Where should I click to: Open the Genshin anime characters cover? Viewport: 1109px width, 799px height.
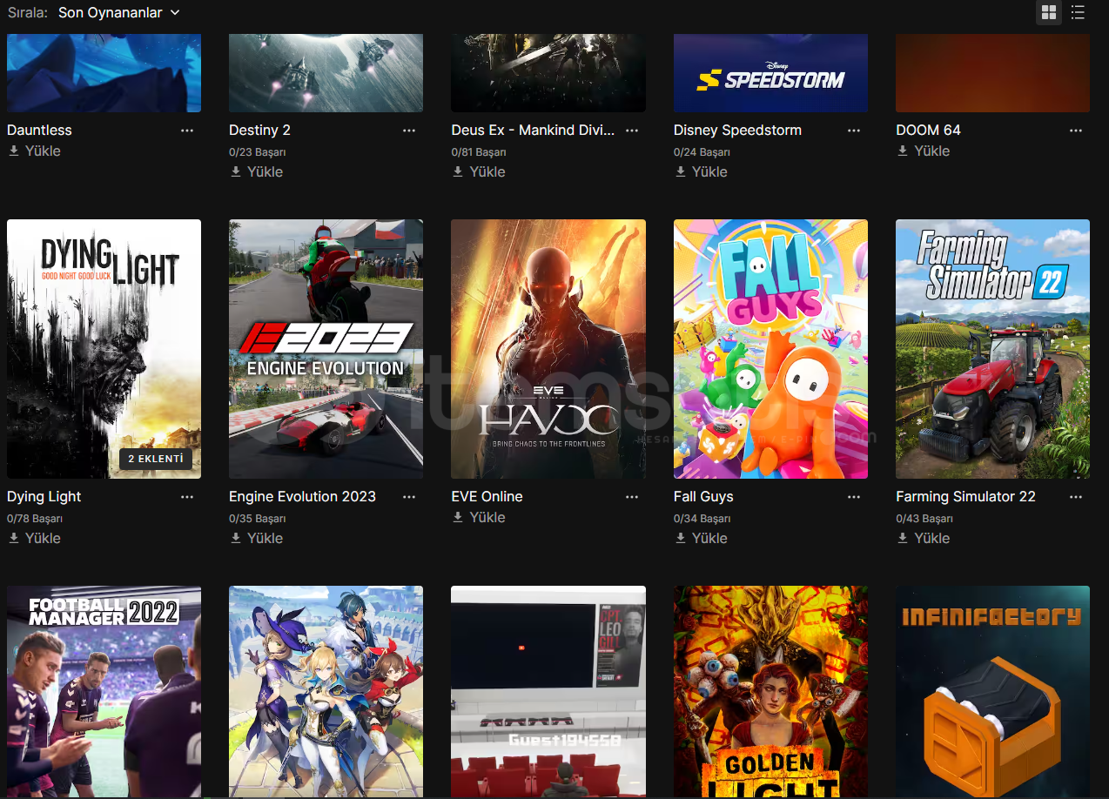tap(326, 692)
